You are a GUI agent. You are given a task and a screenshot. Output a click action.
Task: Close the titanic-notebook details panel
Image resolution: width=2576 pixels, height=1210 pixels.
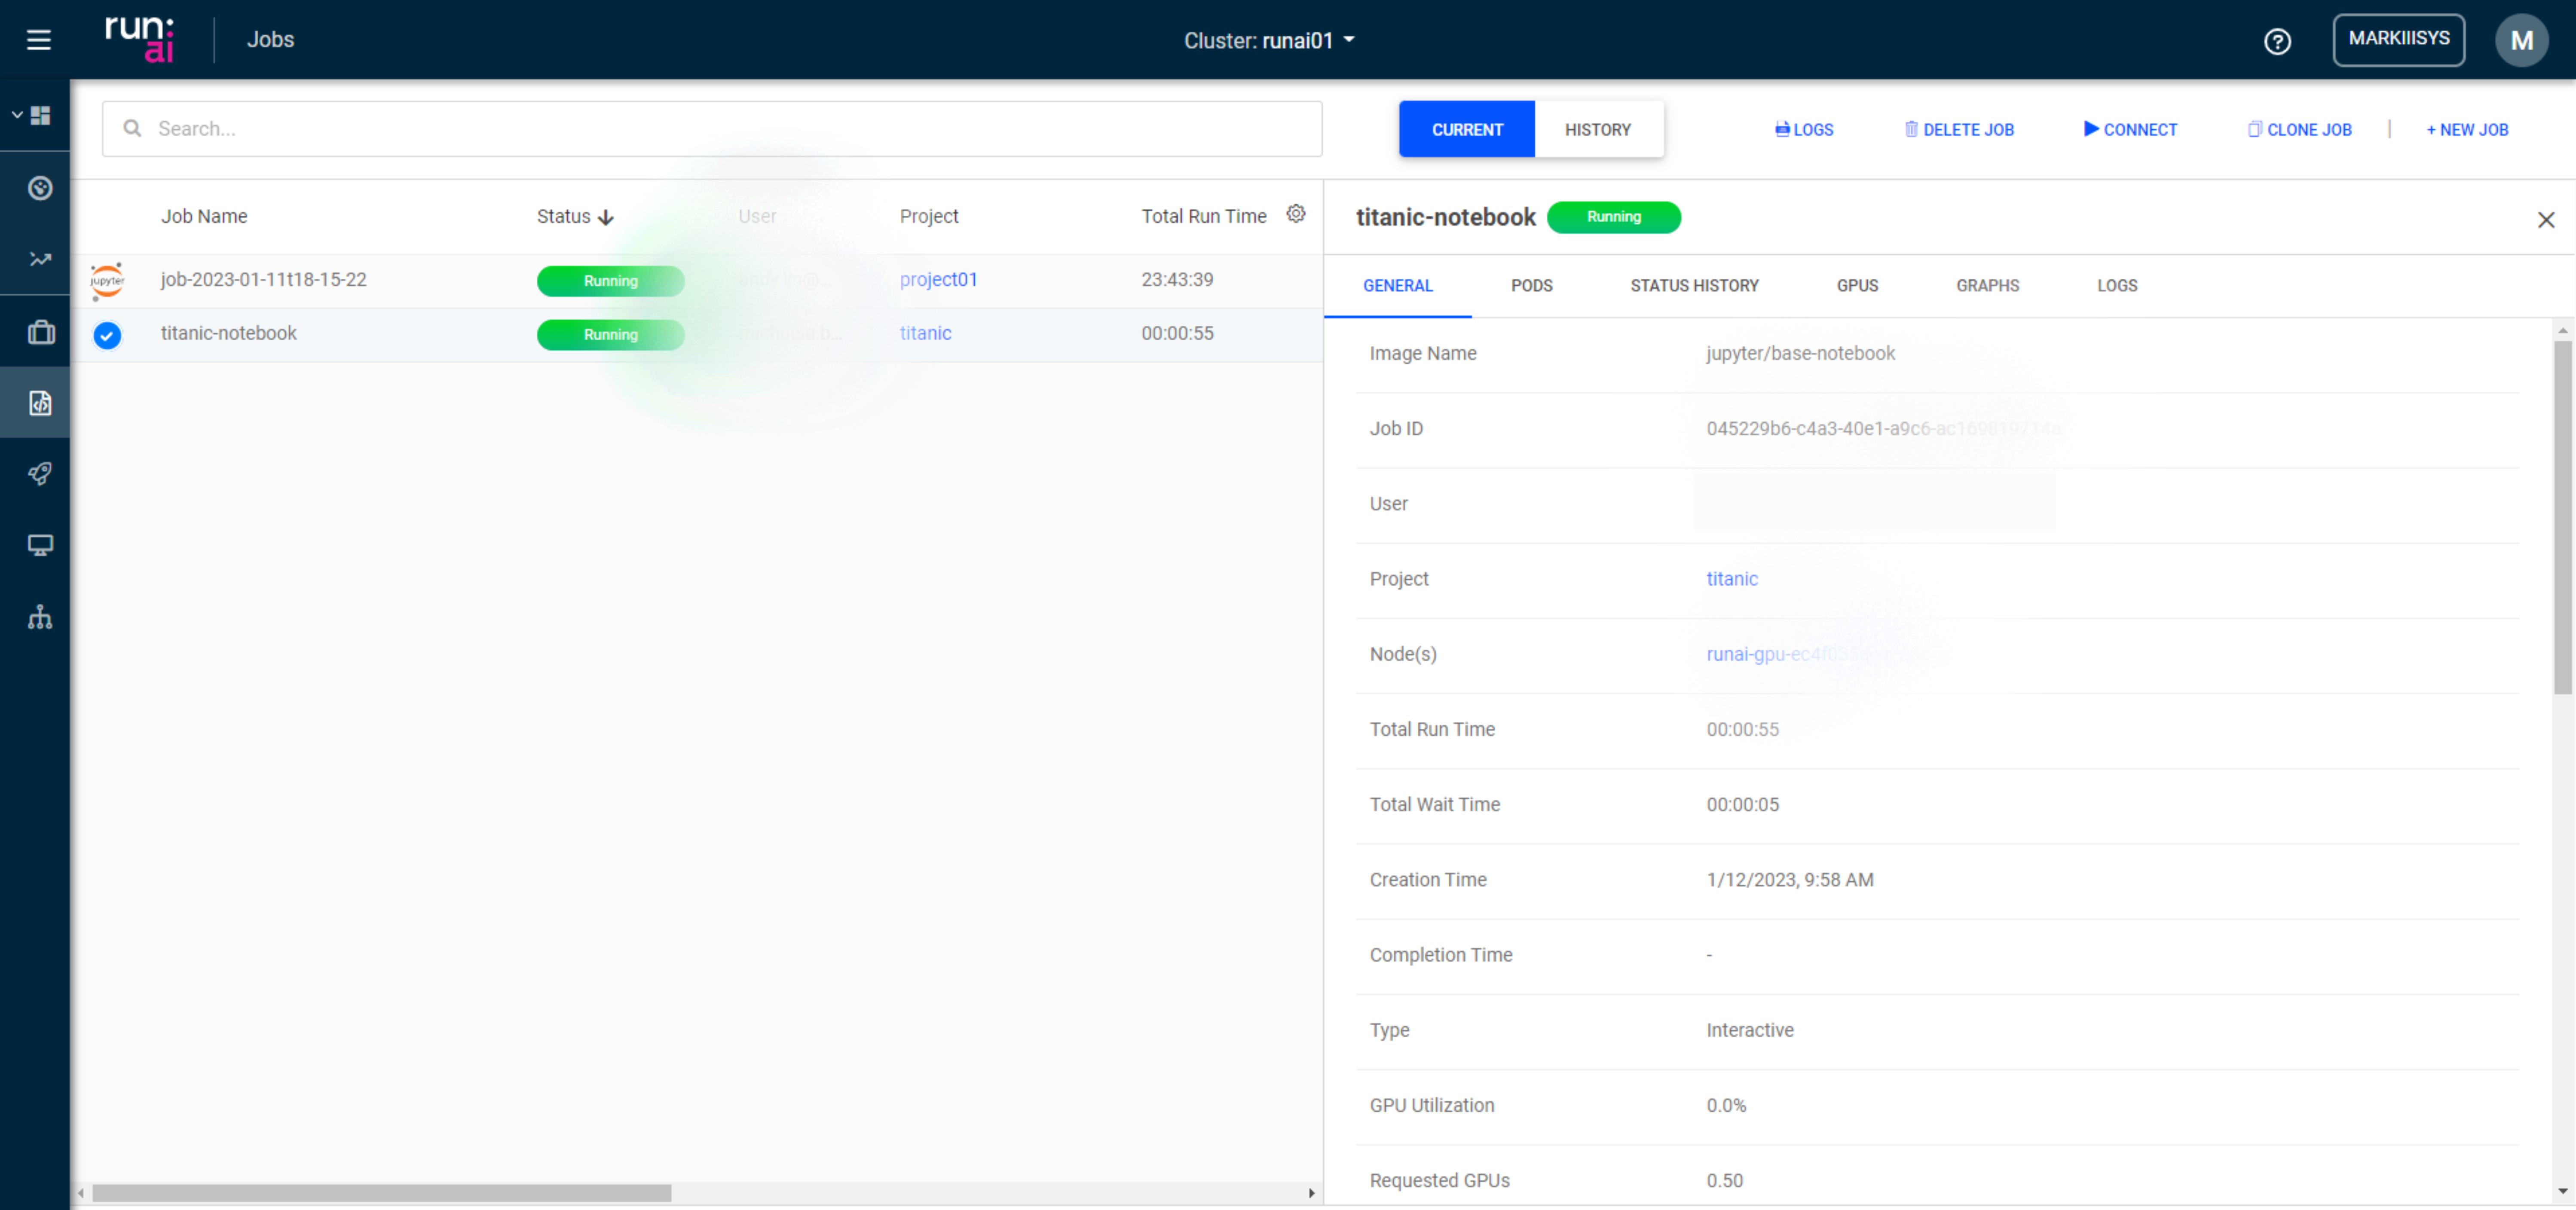2545,220
